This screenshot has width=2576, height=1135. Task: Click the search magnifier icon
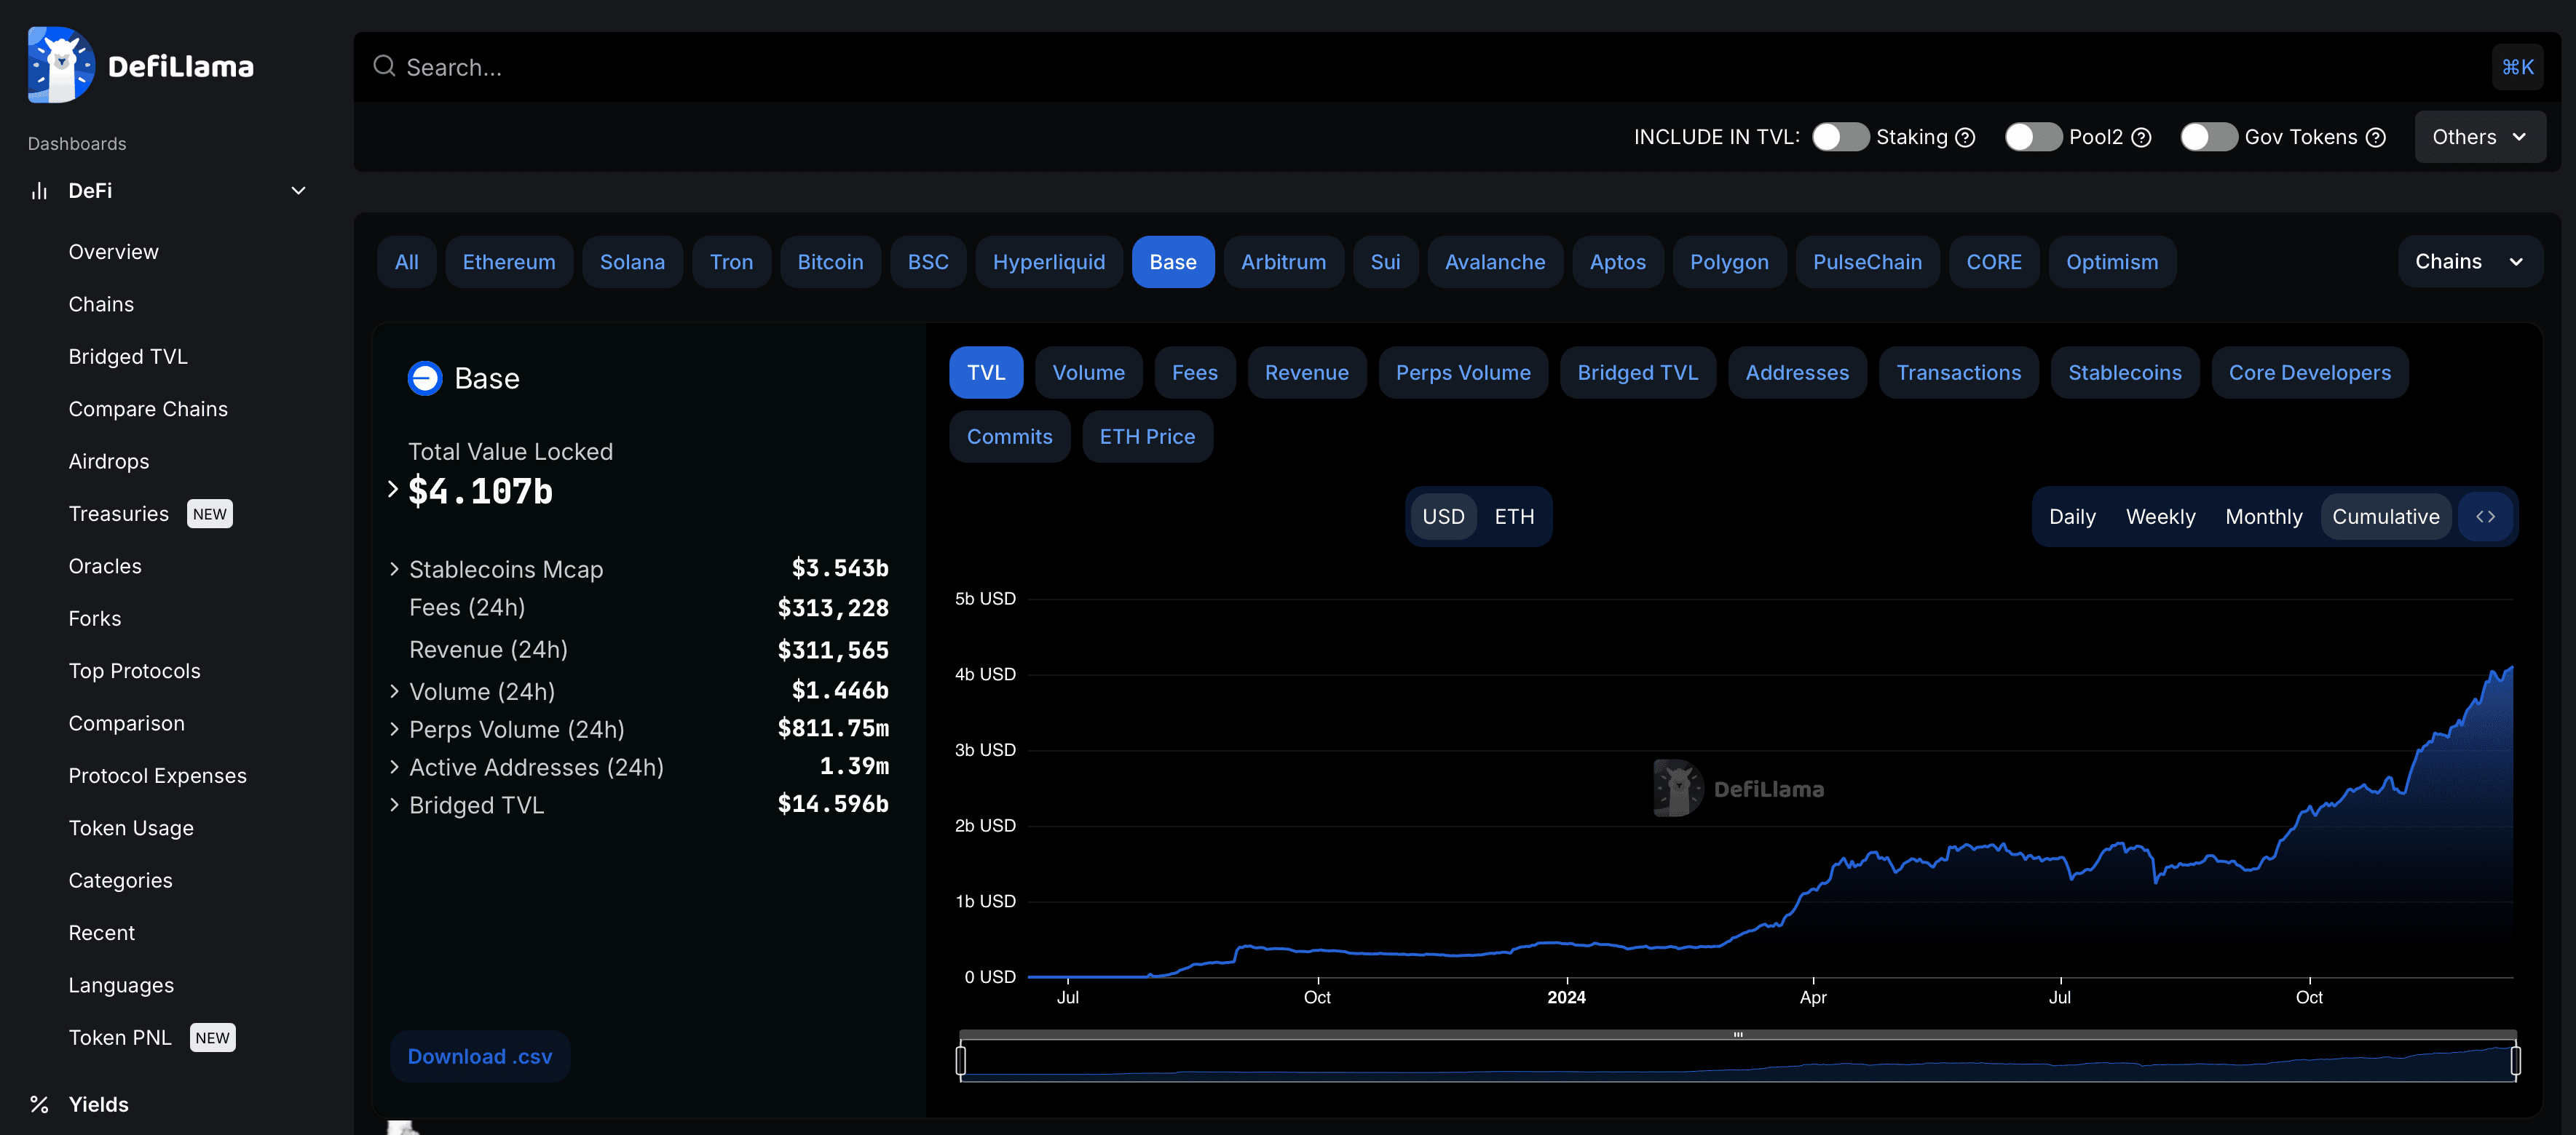384,66
